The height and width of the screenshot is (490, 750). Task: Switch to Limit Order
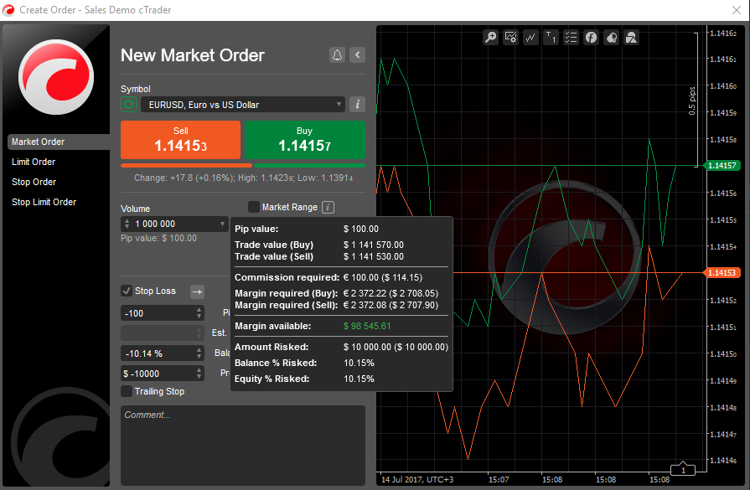(x=34, y=162)
